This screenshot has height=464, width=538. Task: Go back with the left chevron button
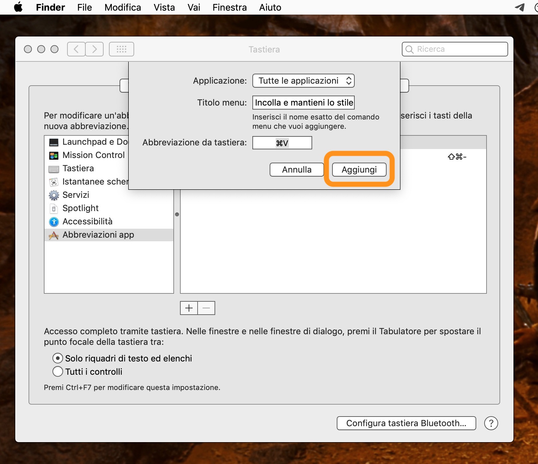(76, 49)
